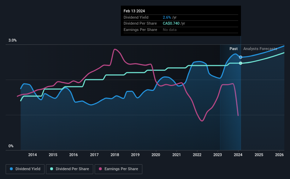
Task: Click the 2026 x-axis label
Action: pyautogui.click(x=279, y=155)
